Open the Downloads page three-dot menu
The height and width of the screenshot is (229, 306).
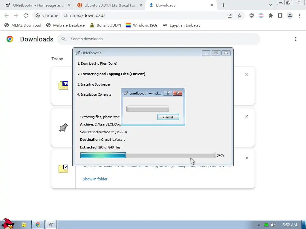[x=296, y=39]
